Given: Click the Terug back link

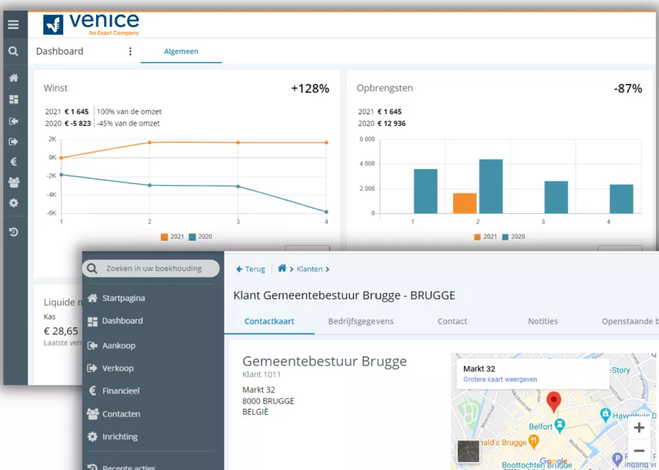Looking at the screenshot, I should click(x=250, y=269).
